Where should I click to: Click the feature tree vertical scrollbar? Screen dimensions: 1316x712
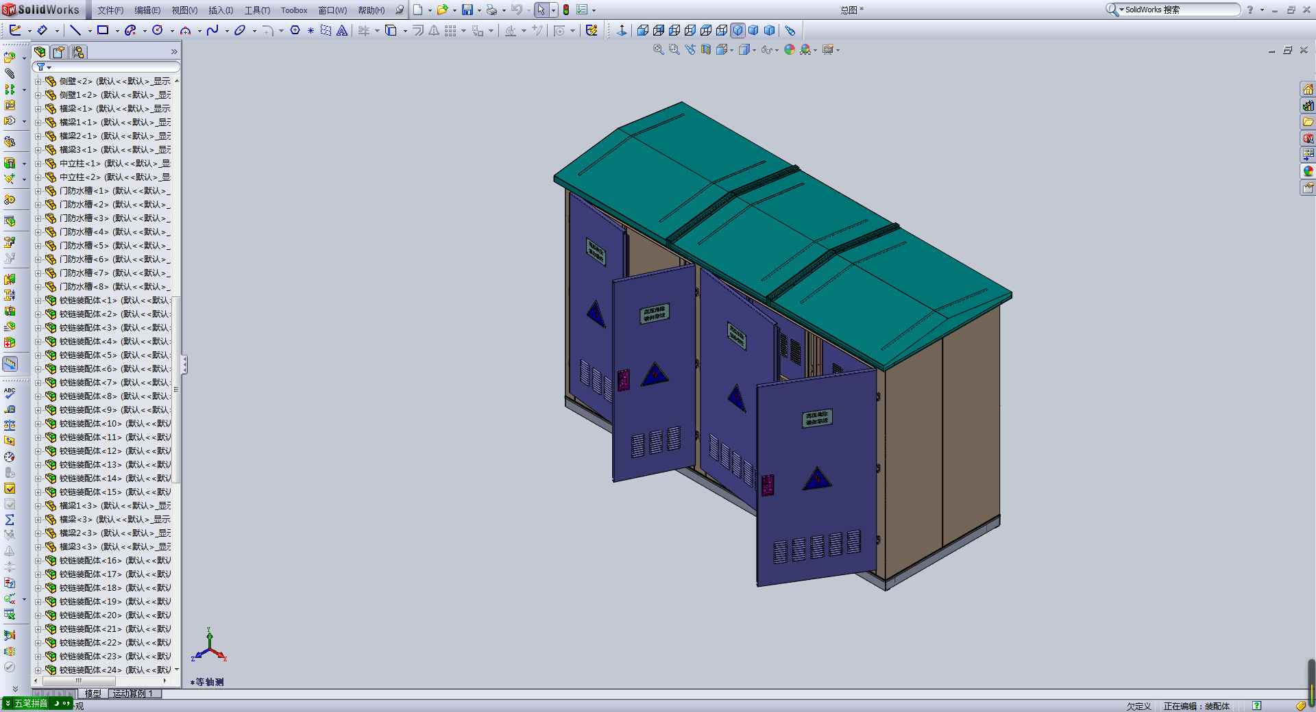point(176,389)
